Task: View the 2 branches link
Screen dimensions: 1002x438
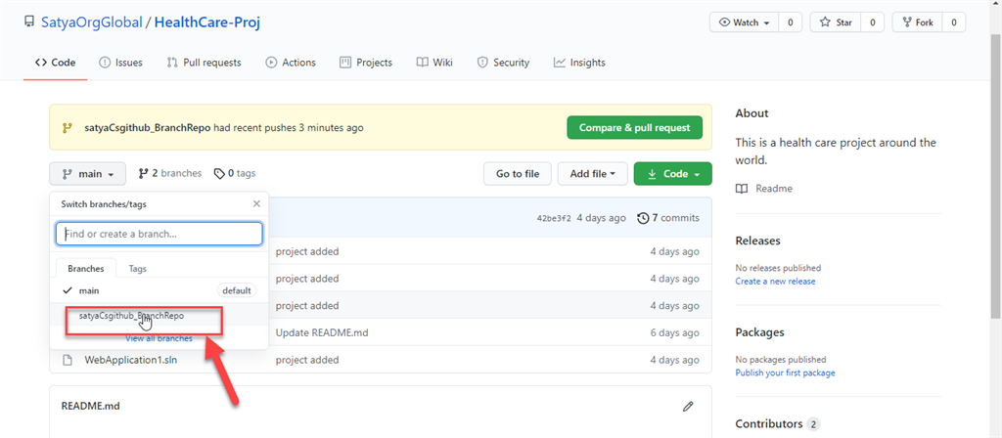Action: click(x=170, y=173)
